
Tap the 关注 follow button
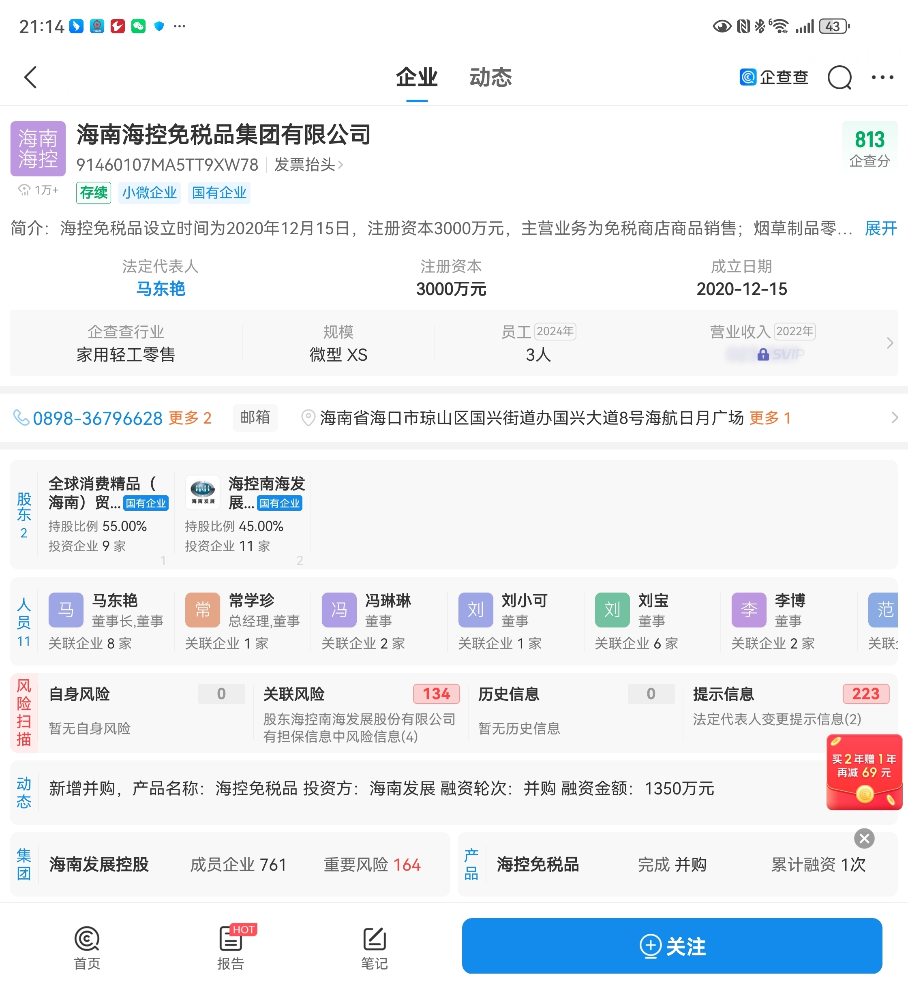[672, 946]
